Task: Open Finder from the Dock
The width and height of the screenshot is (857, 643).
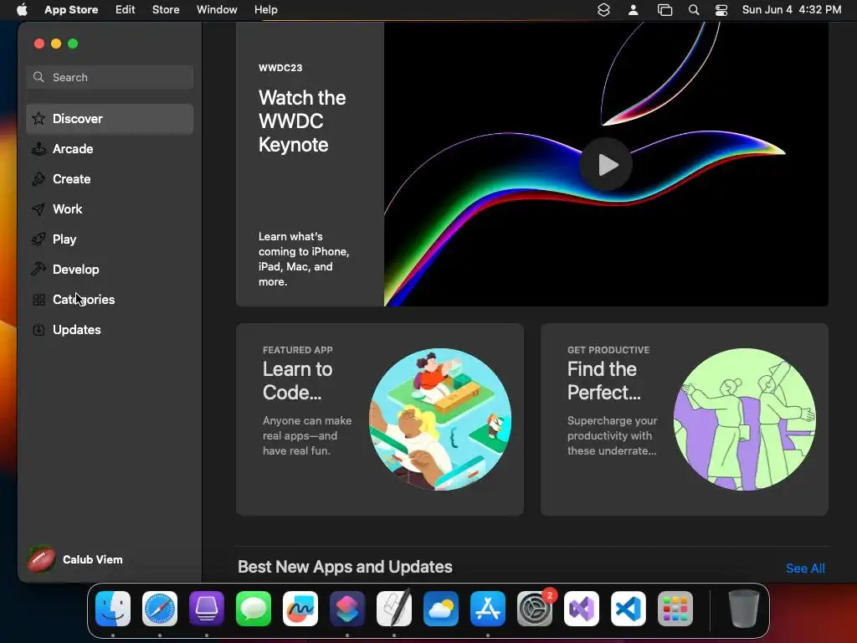Action: [113, 609]
